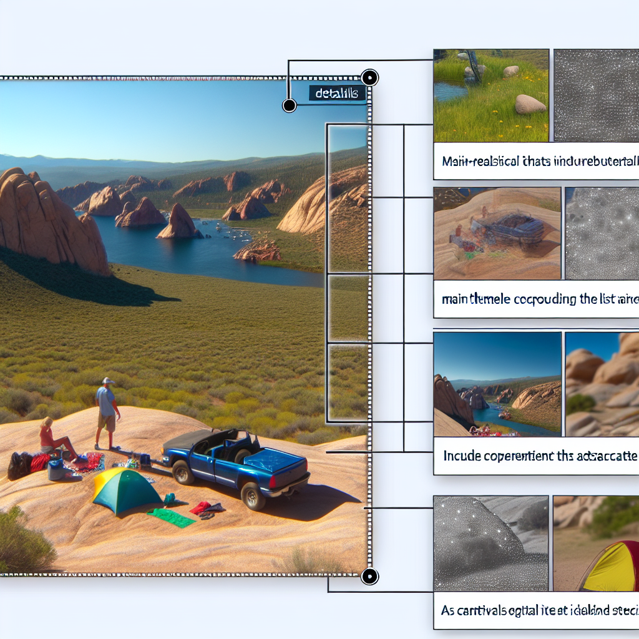Click the bottom-right corner circle handle

coord(369,575)
